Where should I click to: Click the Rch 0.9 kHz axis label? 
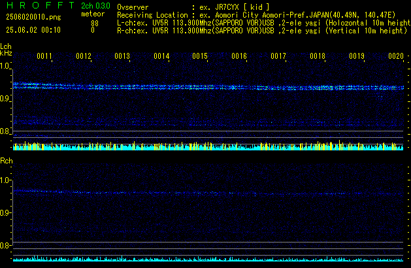[x=5, y=212]
